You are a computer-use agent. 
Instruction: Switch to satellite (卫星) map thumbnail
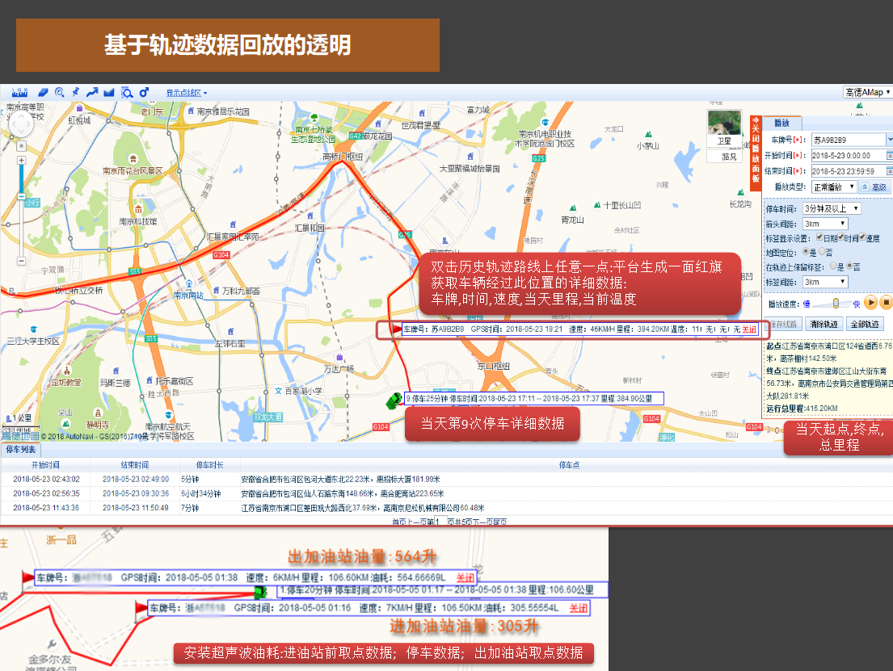pos(724,128)
